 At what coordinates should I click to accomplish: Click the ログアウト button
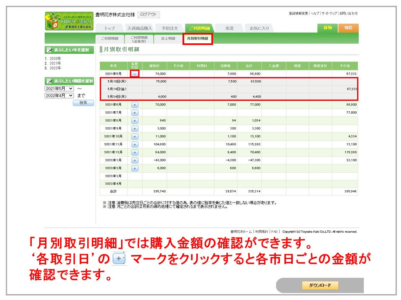pos(148,15)
